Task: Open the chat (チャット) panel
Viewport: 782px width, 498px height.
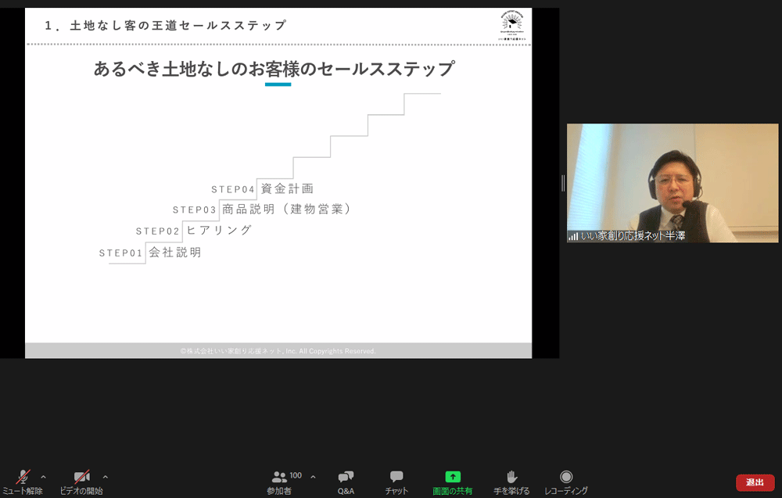Action: click(396, 481)
